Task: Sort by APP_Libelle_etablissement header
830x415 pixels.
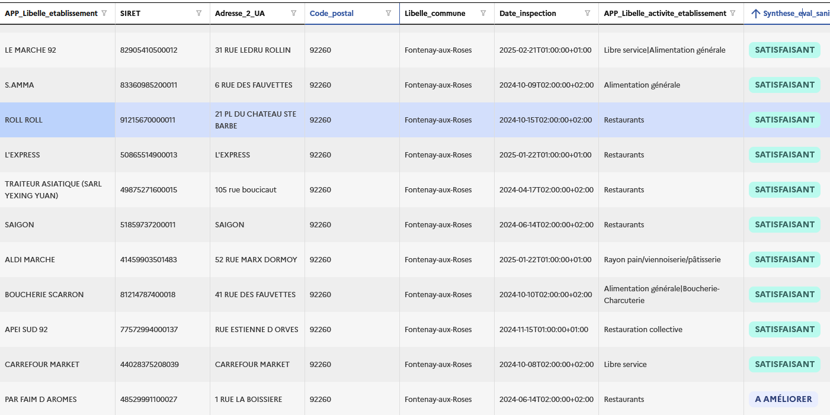Action: [51, 13]
